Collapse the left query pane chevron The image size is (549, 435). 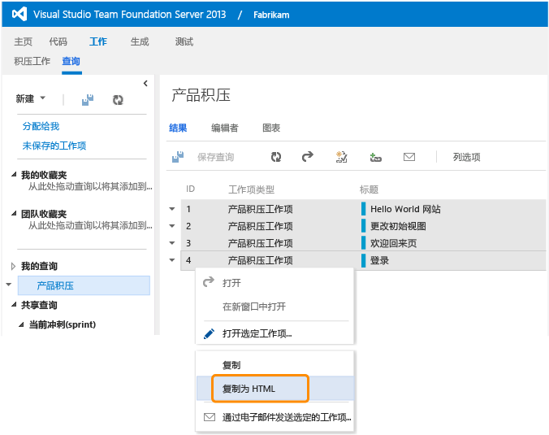145,83
